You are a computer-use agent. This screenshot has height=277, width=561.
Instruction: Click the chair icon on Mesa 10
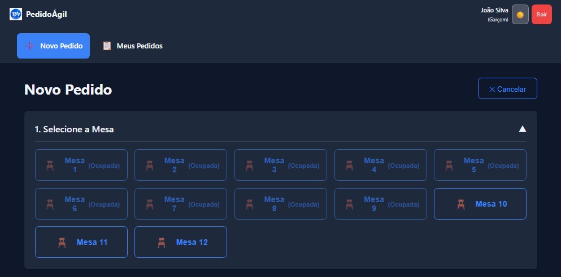pyautogui.click(x=460, y=204)
